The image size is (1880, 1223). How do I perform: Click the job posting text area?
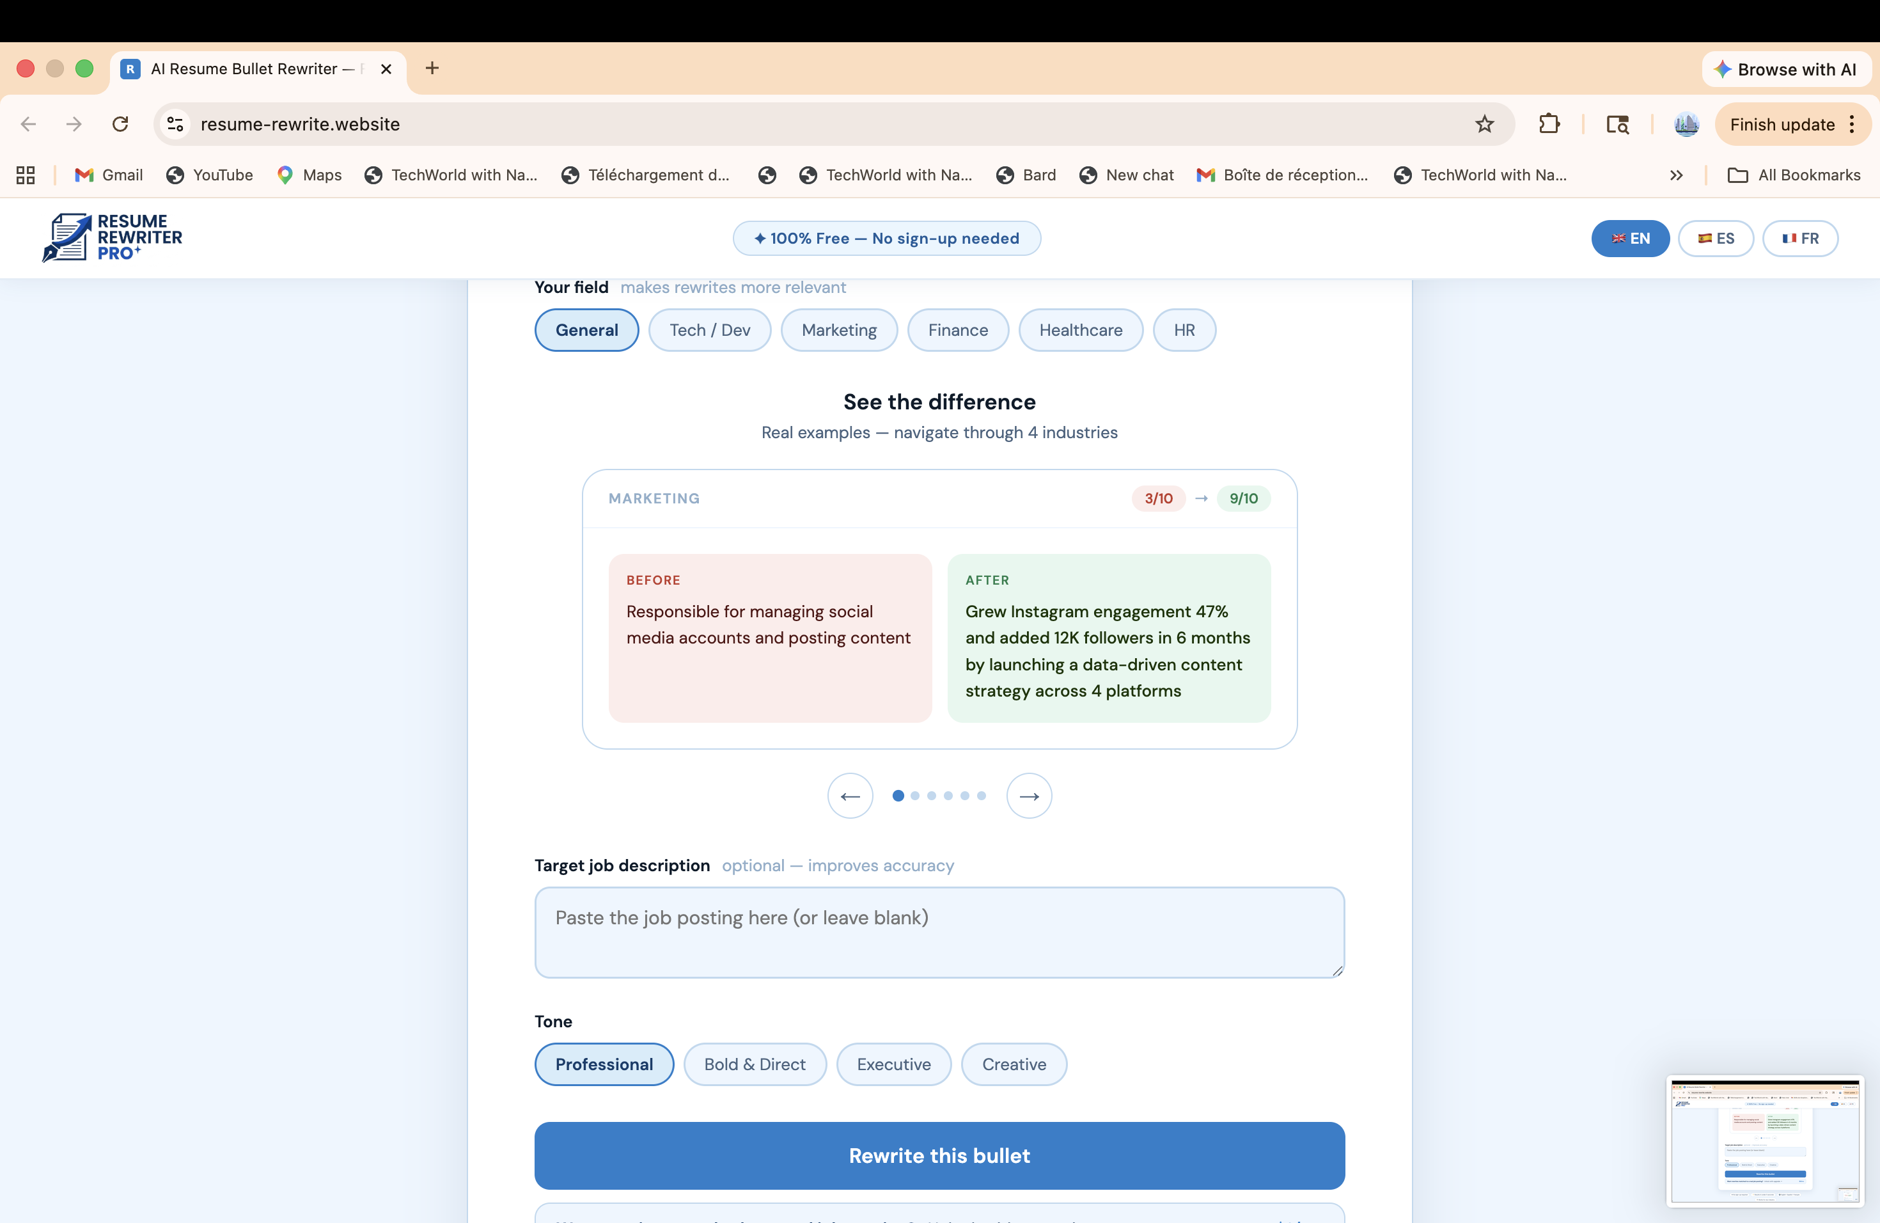pyautogui.click(x=939, y=932)
